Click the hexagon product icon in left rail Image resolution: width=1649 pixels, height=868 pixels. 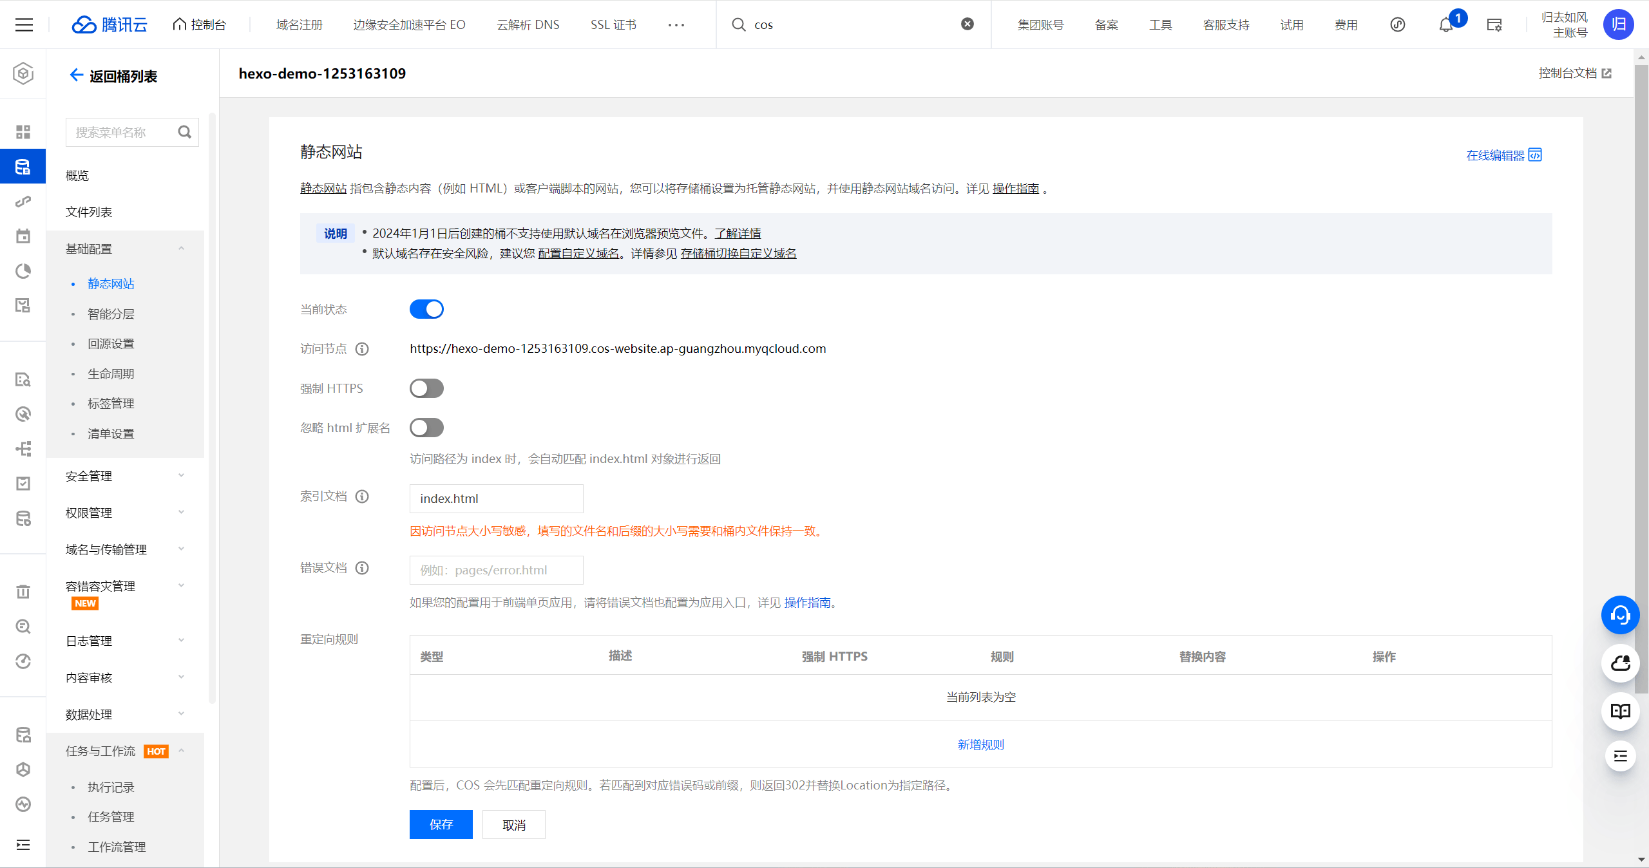[23, 73]
